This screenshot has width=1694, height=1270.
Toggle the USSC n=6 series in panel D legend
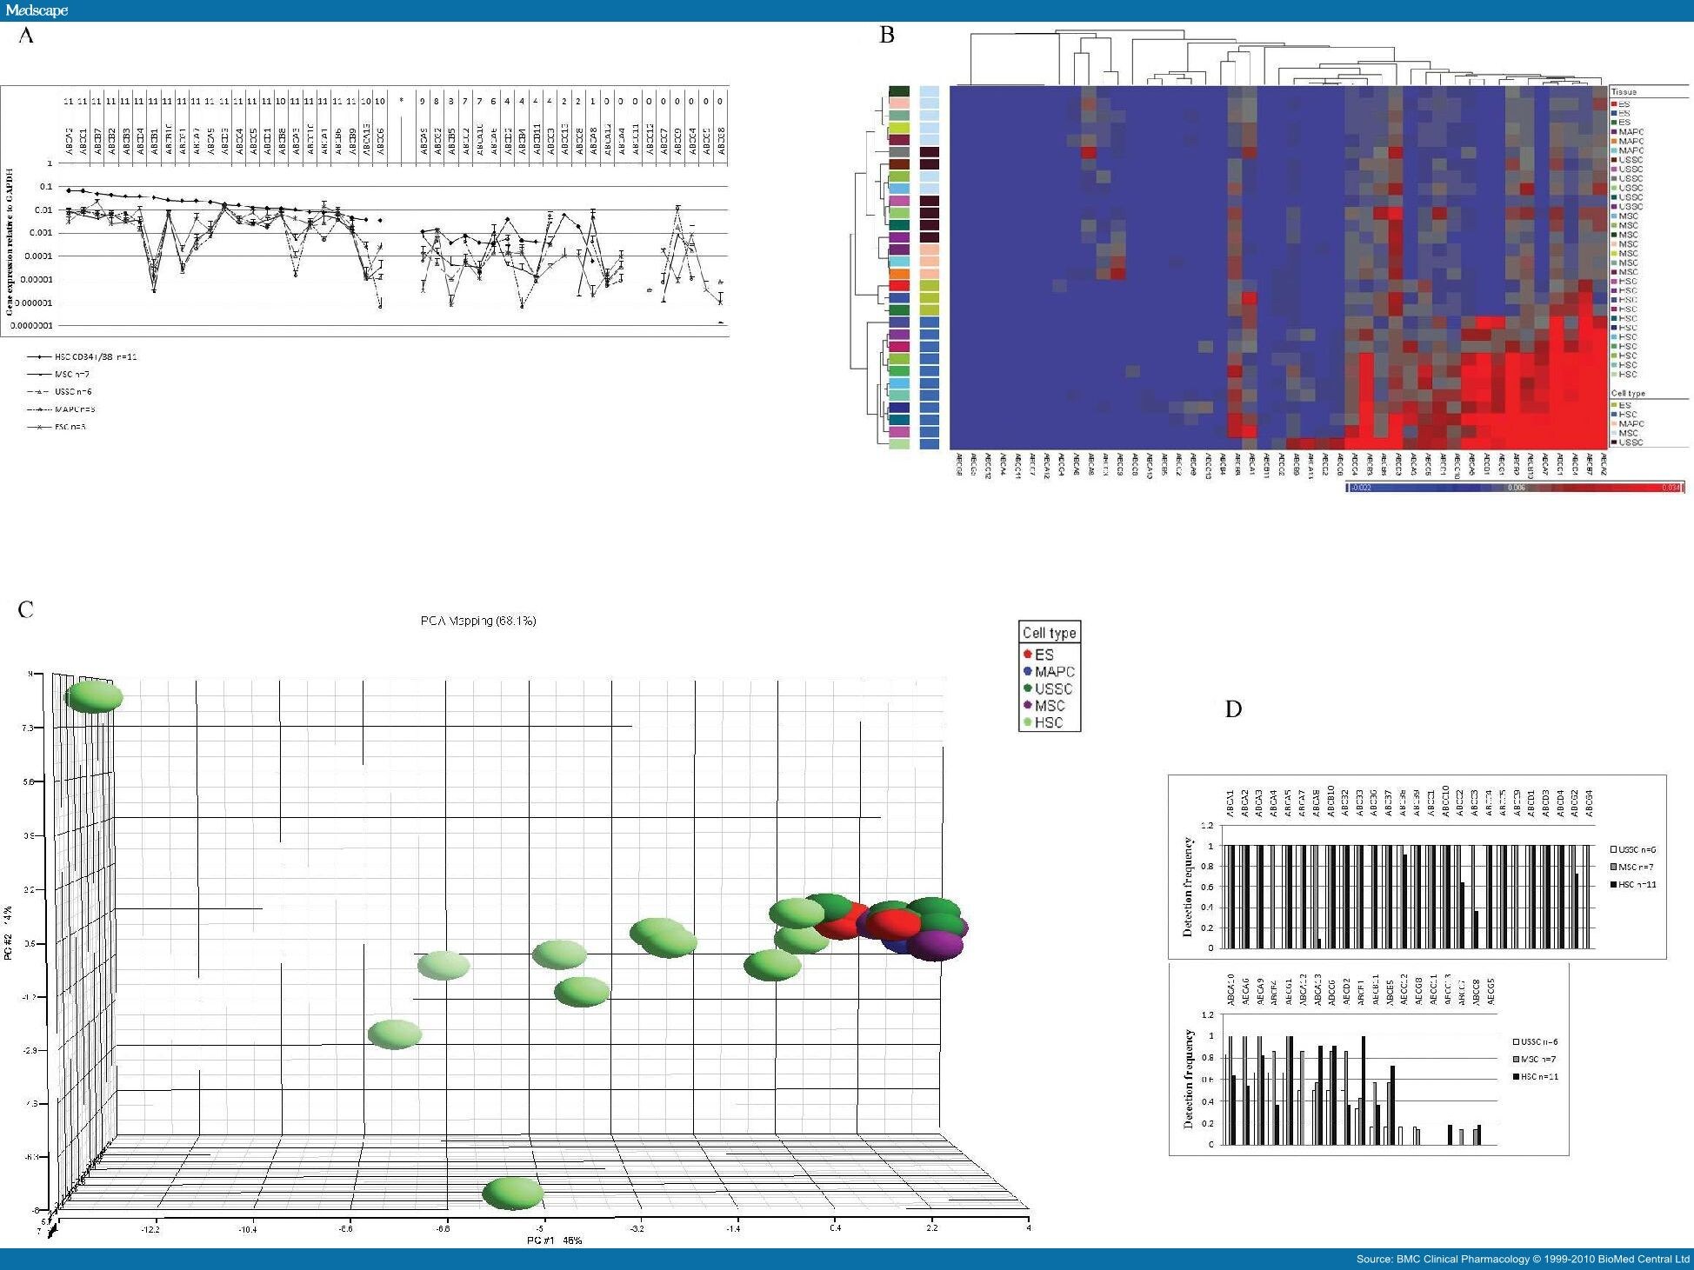[1613, 849]
